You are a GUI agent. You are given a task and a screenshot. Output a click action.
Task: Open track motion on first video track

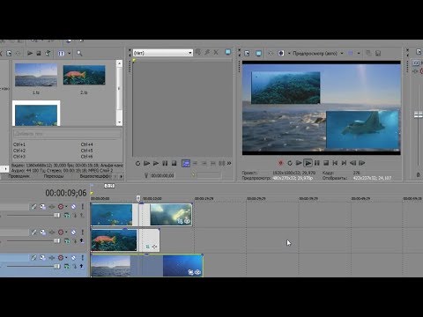point(43,207)
